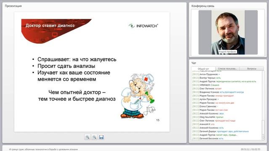Image resolution: width=269 pixels, height=151 pixels.
Task: Open the Список пользователей tab
Action: point(227,69)
